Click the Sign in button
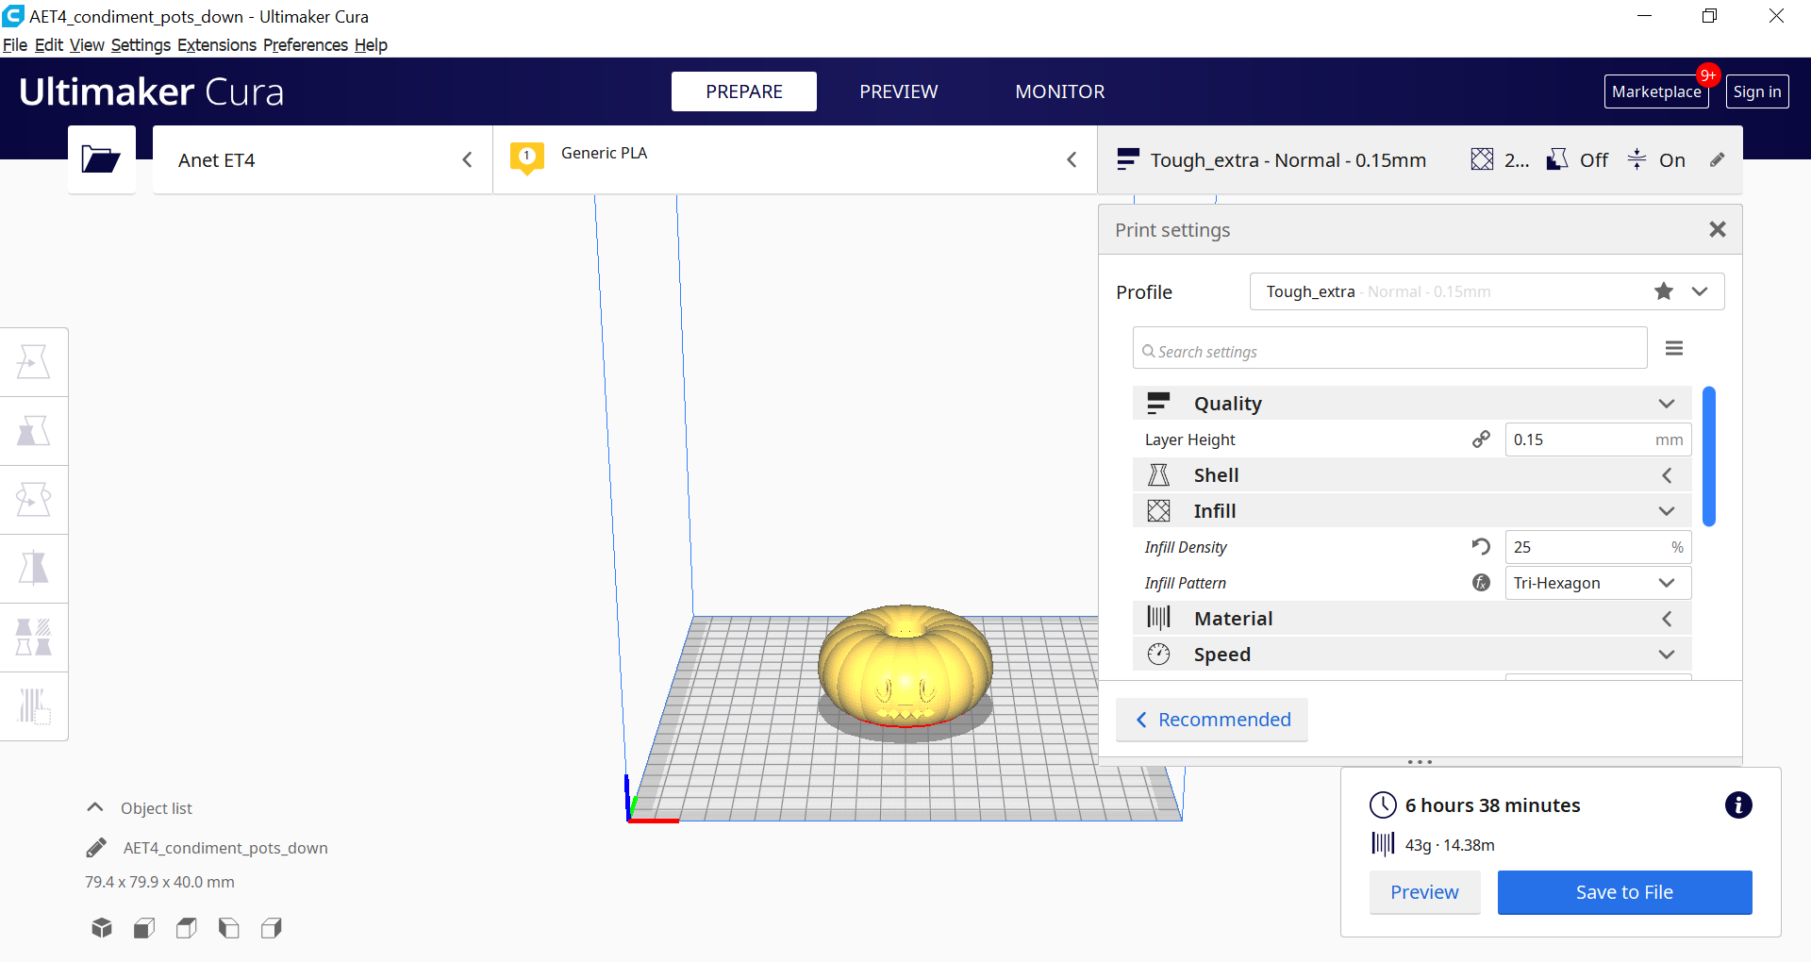The height and width of the screenshot is (962, 1811). [x=1757, y=91]
